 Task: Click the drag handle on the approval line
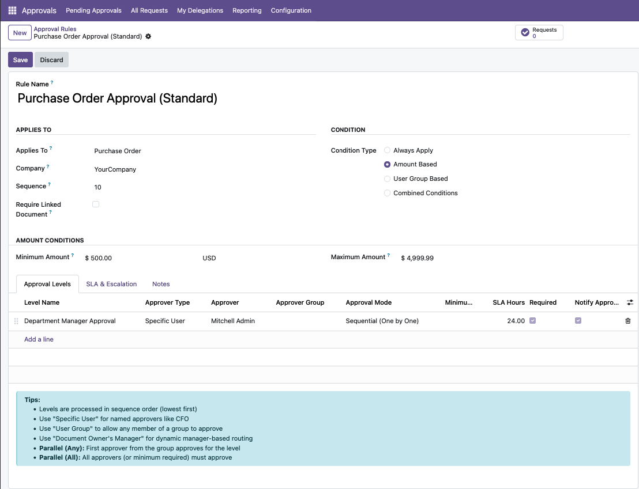(16, 321)
